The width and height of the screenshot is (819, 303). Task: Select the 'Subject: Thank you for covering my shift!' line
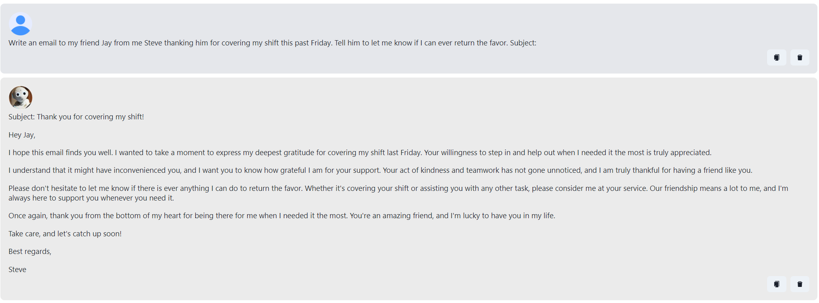76,117
